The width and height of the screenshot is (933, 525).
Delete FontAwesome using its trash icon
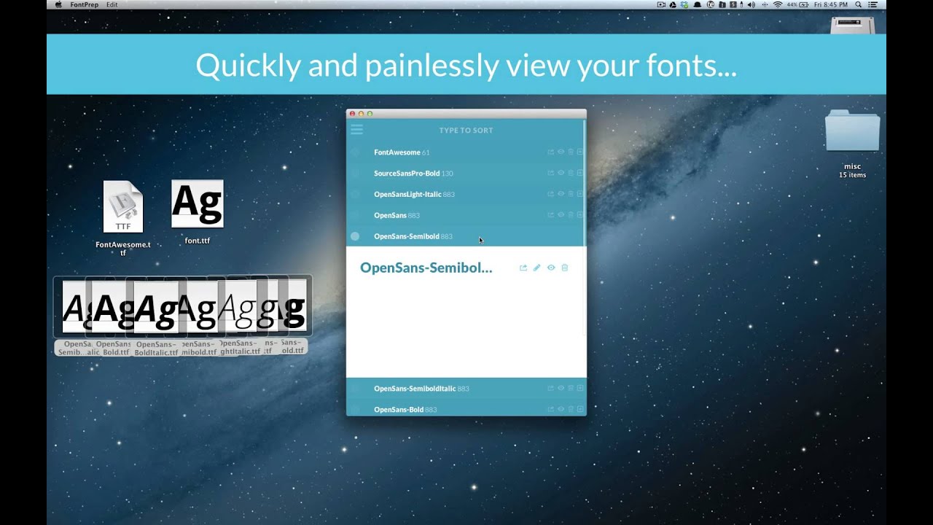tap(571, 152)
